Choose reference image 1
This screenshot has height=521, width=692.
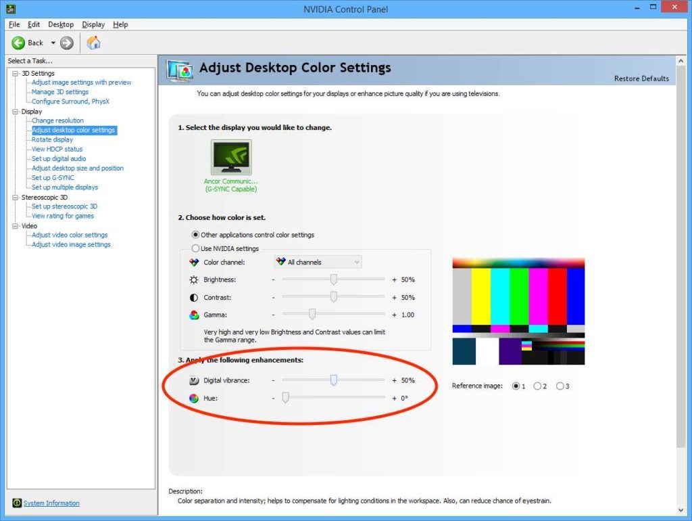pyautogui.click(x=516, y=386)
